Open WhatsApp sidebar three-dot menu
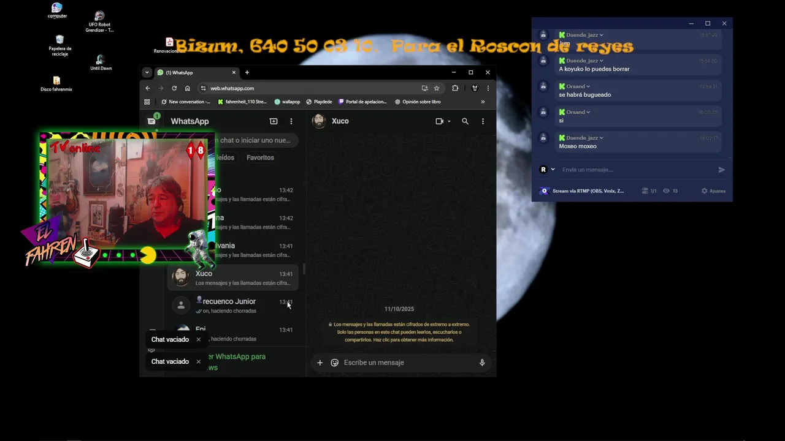The height and width of the screenshot is (441, 785). (291, 121)
